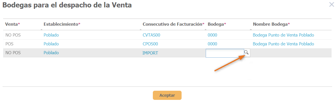Open the CVTAS00 consecutivo link
335x103 pixels.
151,35
